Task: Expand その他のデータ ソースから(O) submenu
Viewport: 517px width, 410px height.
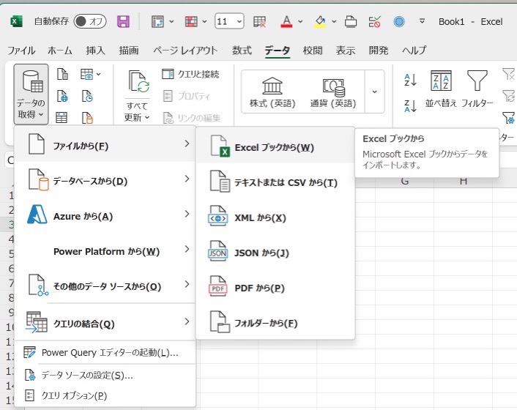Action: [x=105, y=286]
